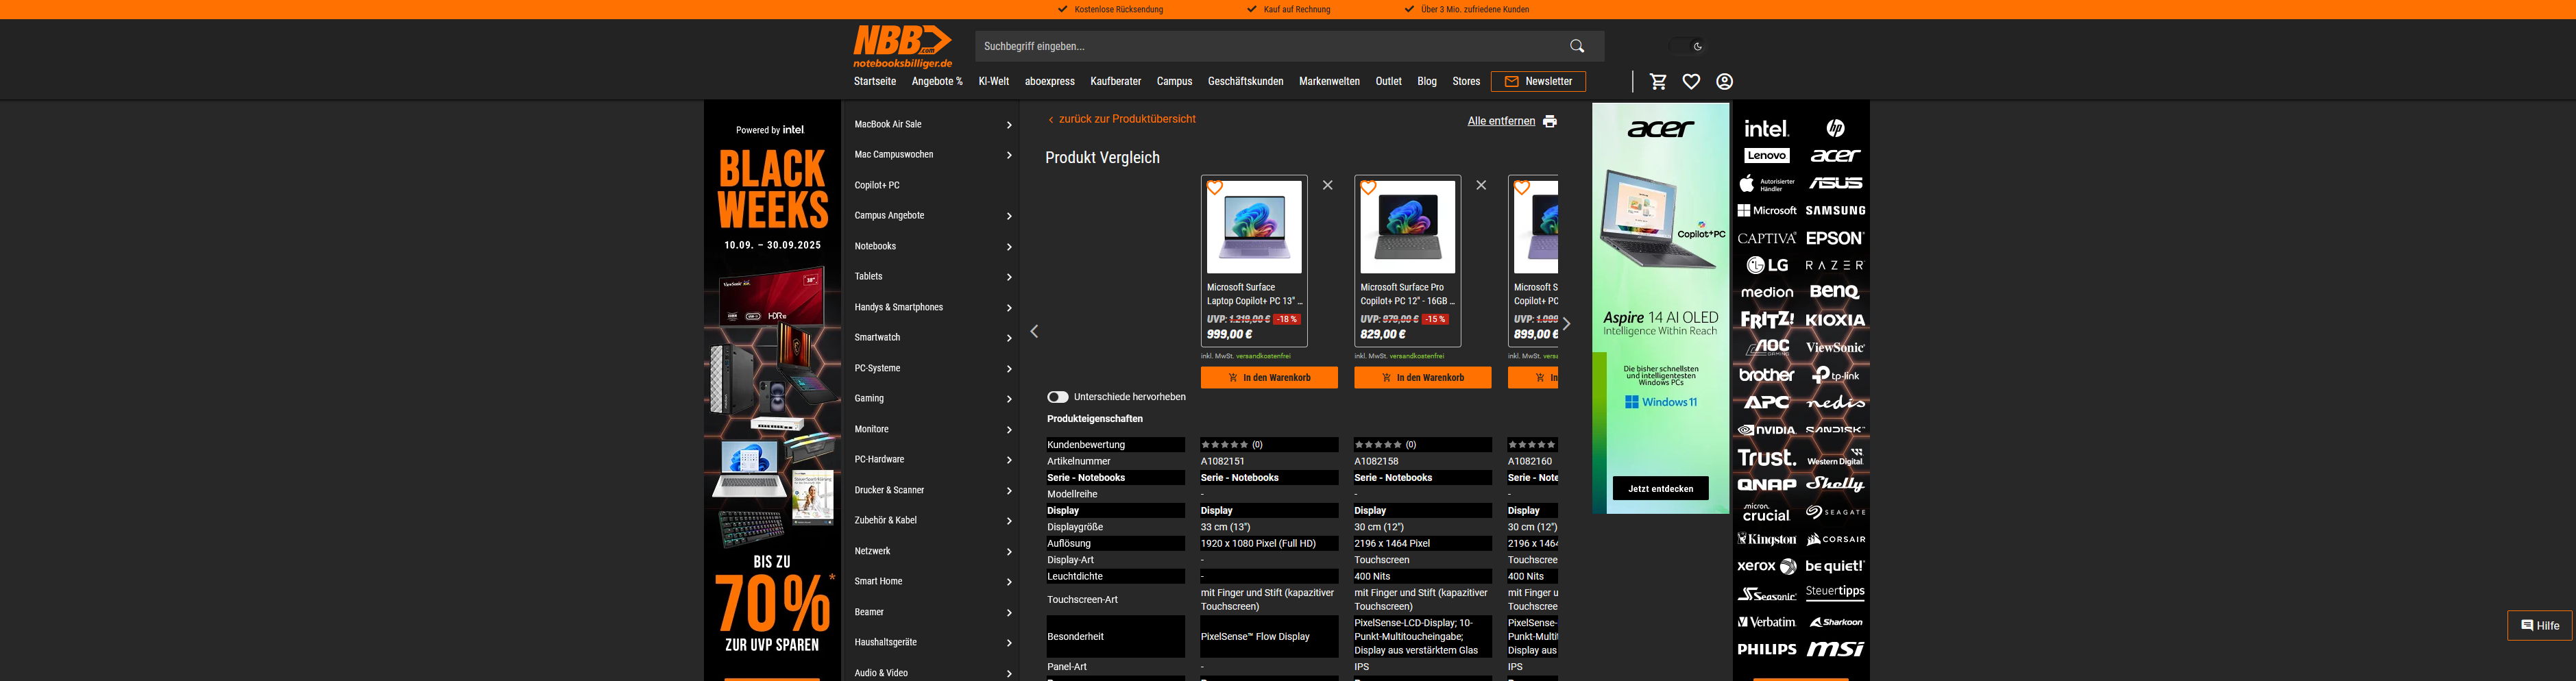Screen dimensions: 2576x681
Task: Open Startseite in main navigation
Action: click(874, 82)
